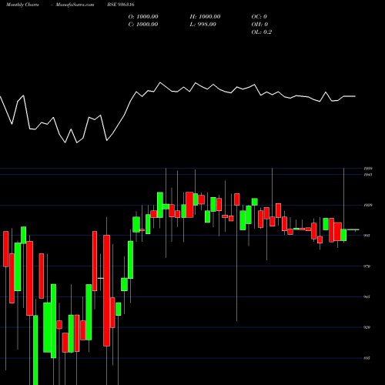Click the 'OC: 0' readout
Viewport: 385px width, 385px height.
(259, 17)
